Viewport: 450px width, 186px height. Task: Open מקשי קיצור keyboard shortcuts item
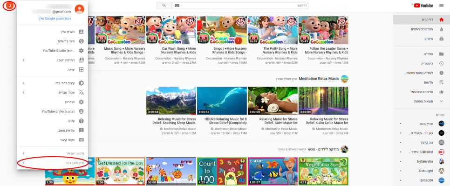53,140
